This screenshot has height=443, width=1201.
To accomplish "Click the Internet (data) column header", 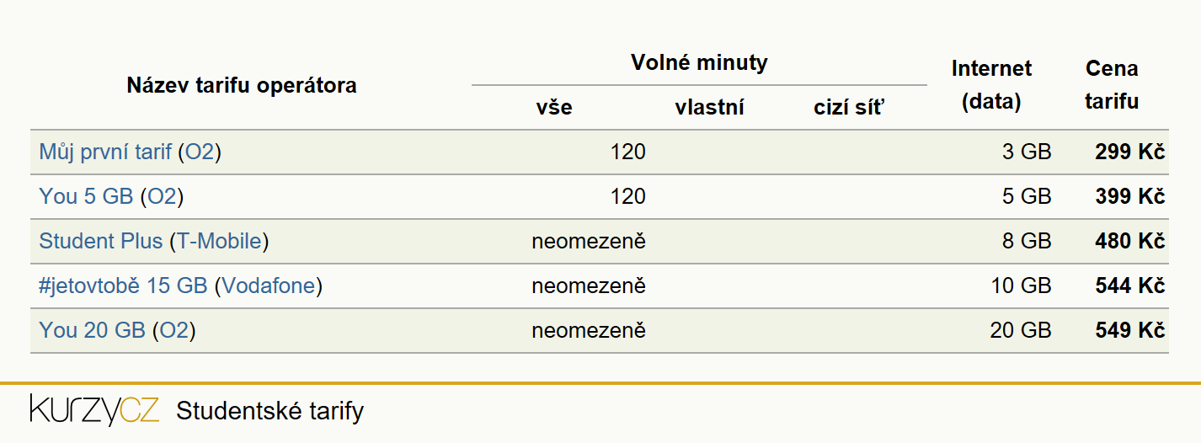I will coord(991,85).
